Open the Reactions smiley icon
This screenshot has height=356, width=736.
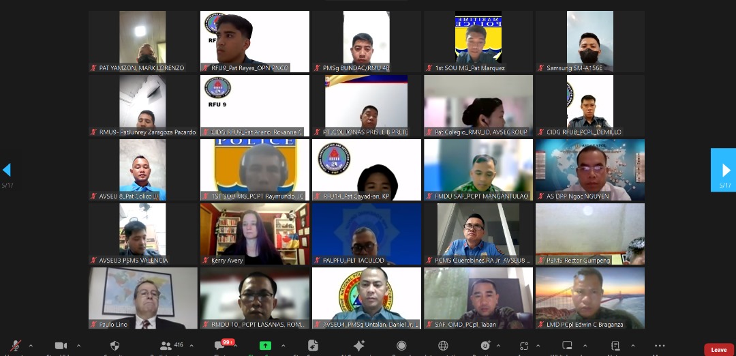[486, 346]
